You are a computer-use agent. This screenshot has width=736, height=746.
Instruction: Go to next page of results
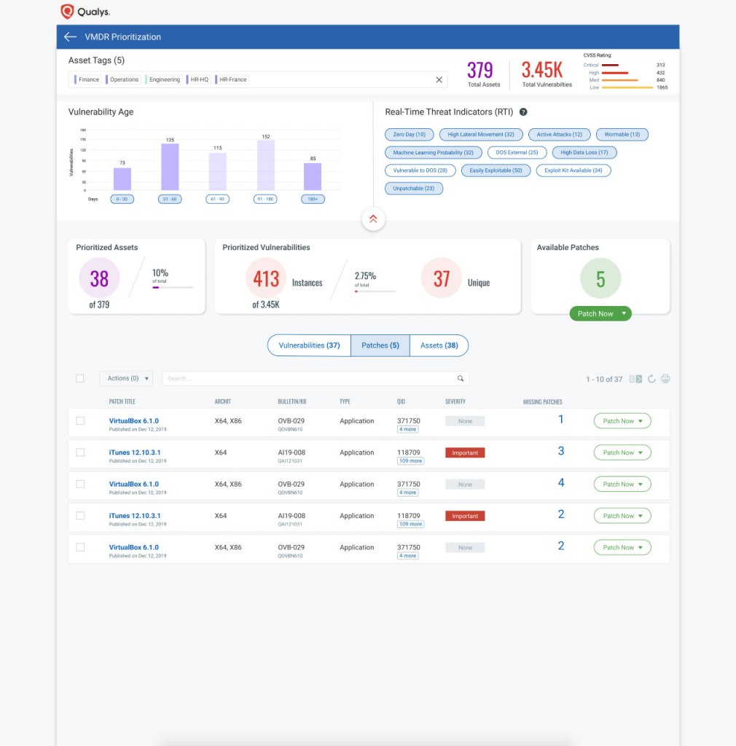(639, 379)
